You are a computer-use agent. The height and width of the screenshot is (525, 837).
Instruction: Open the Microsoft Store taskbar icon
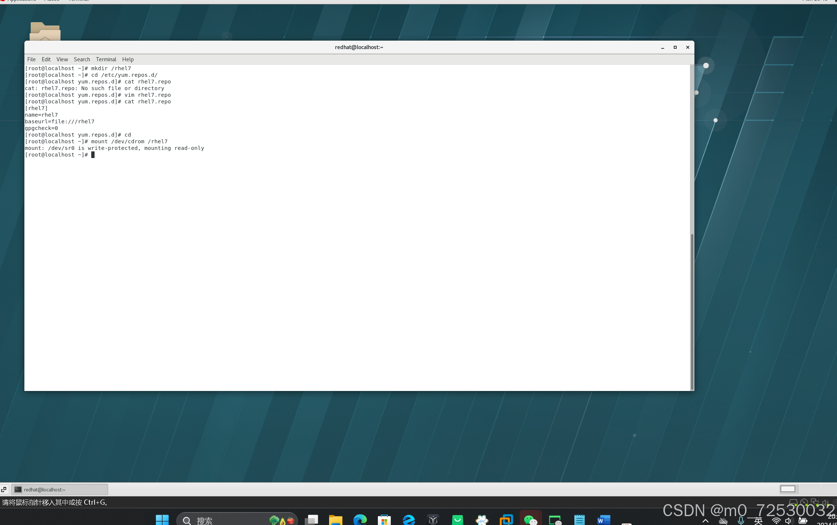pyautogui.click(x=384, y=520)
